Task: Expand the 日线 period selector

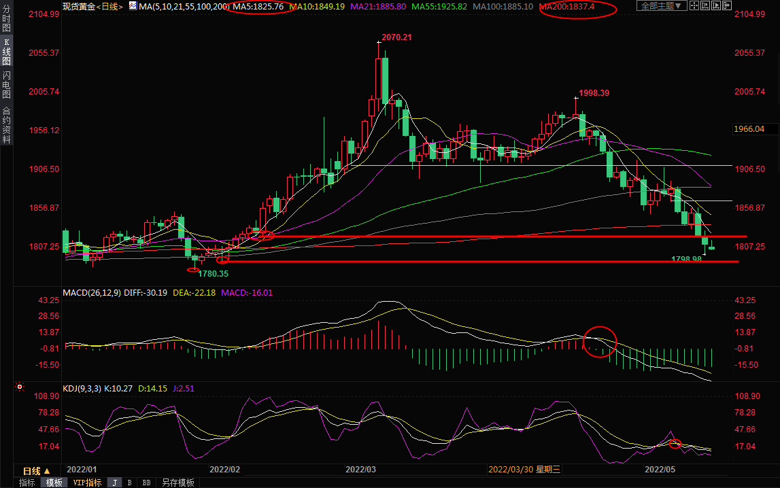Action: 37,471
